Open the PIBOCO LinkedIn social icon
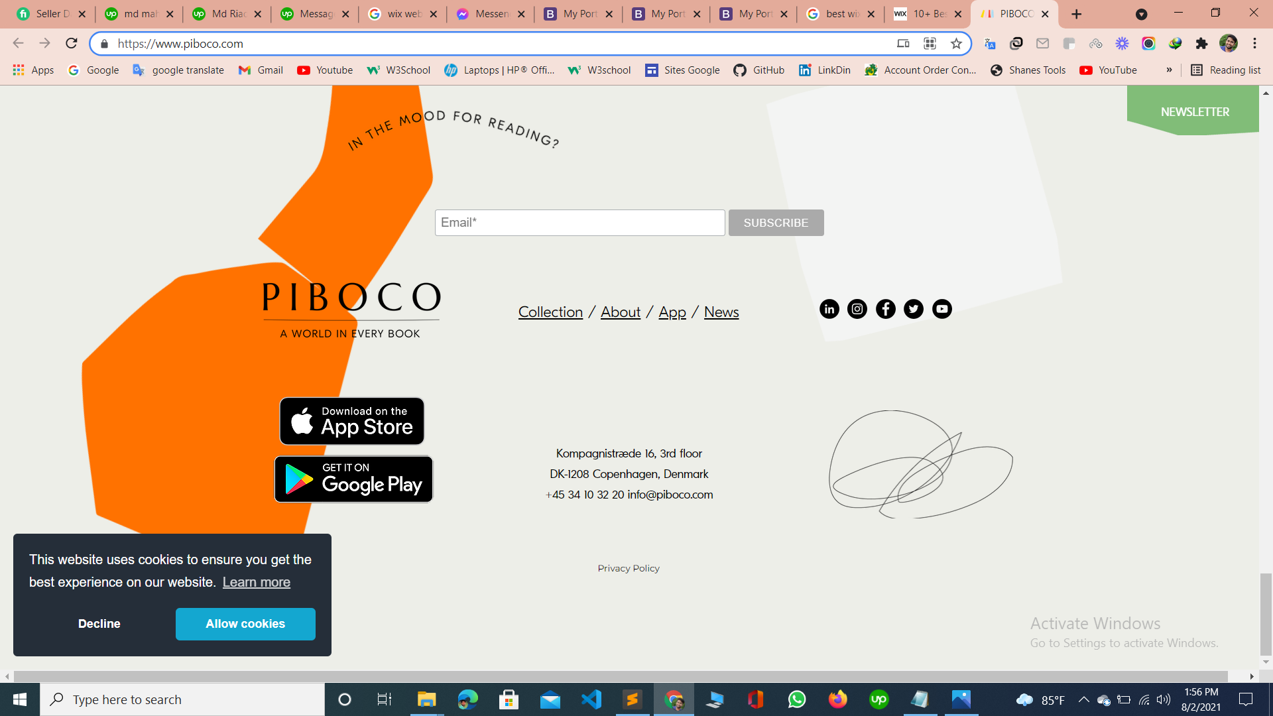This screenshot has height=716, width=1273. tap(829, 309)
